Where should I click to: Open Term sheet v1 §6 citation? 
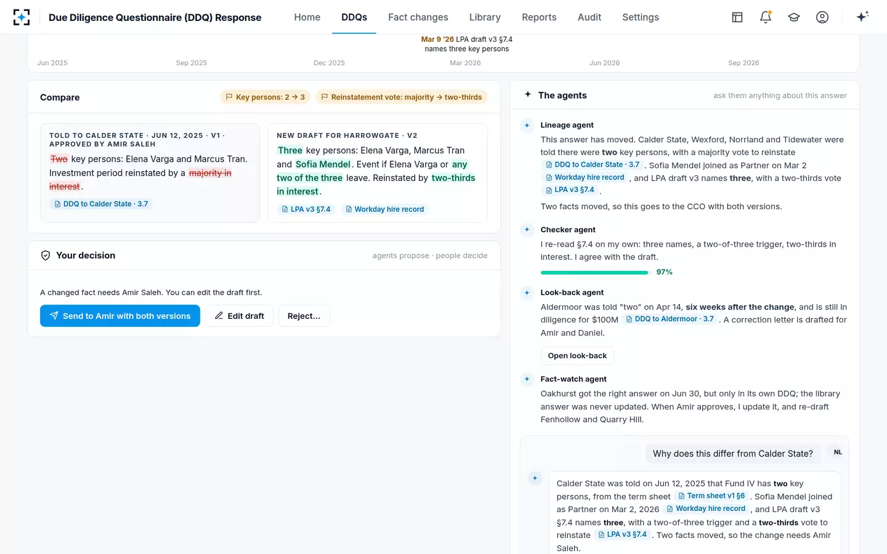tap(711, 496)
